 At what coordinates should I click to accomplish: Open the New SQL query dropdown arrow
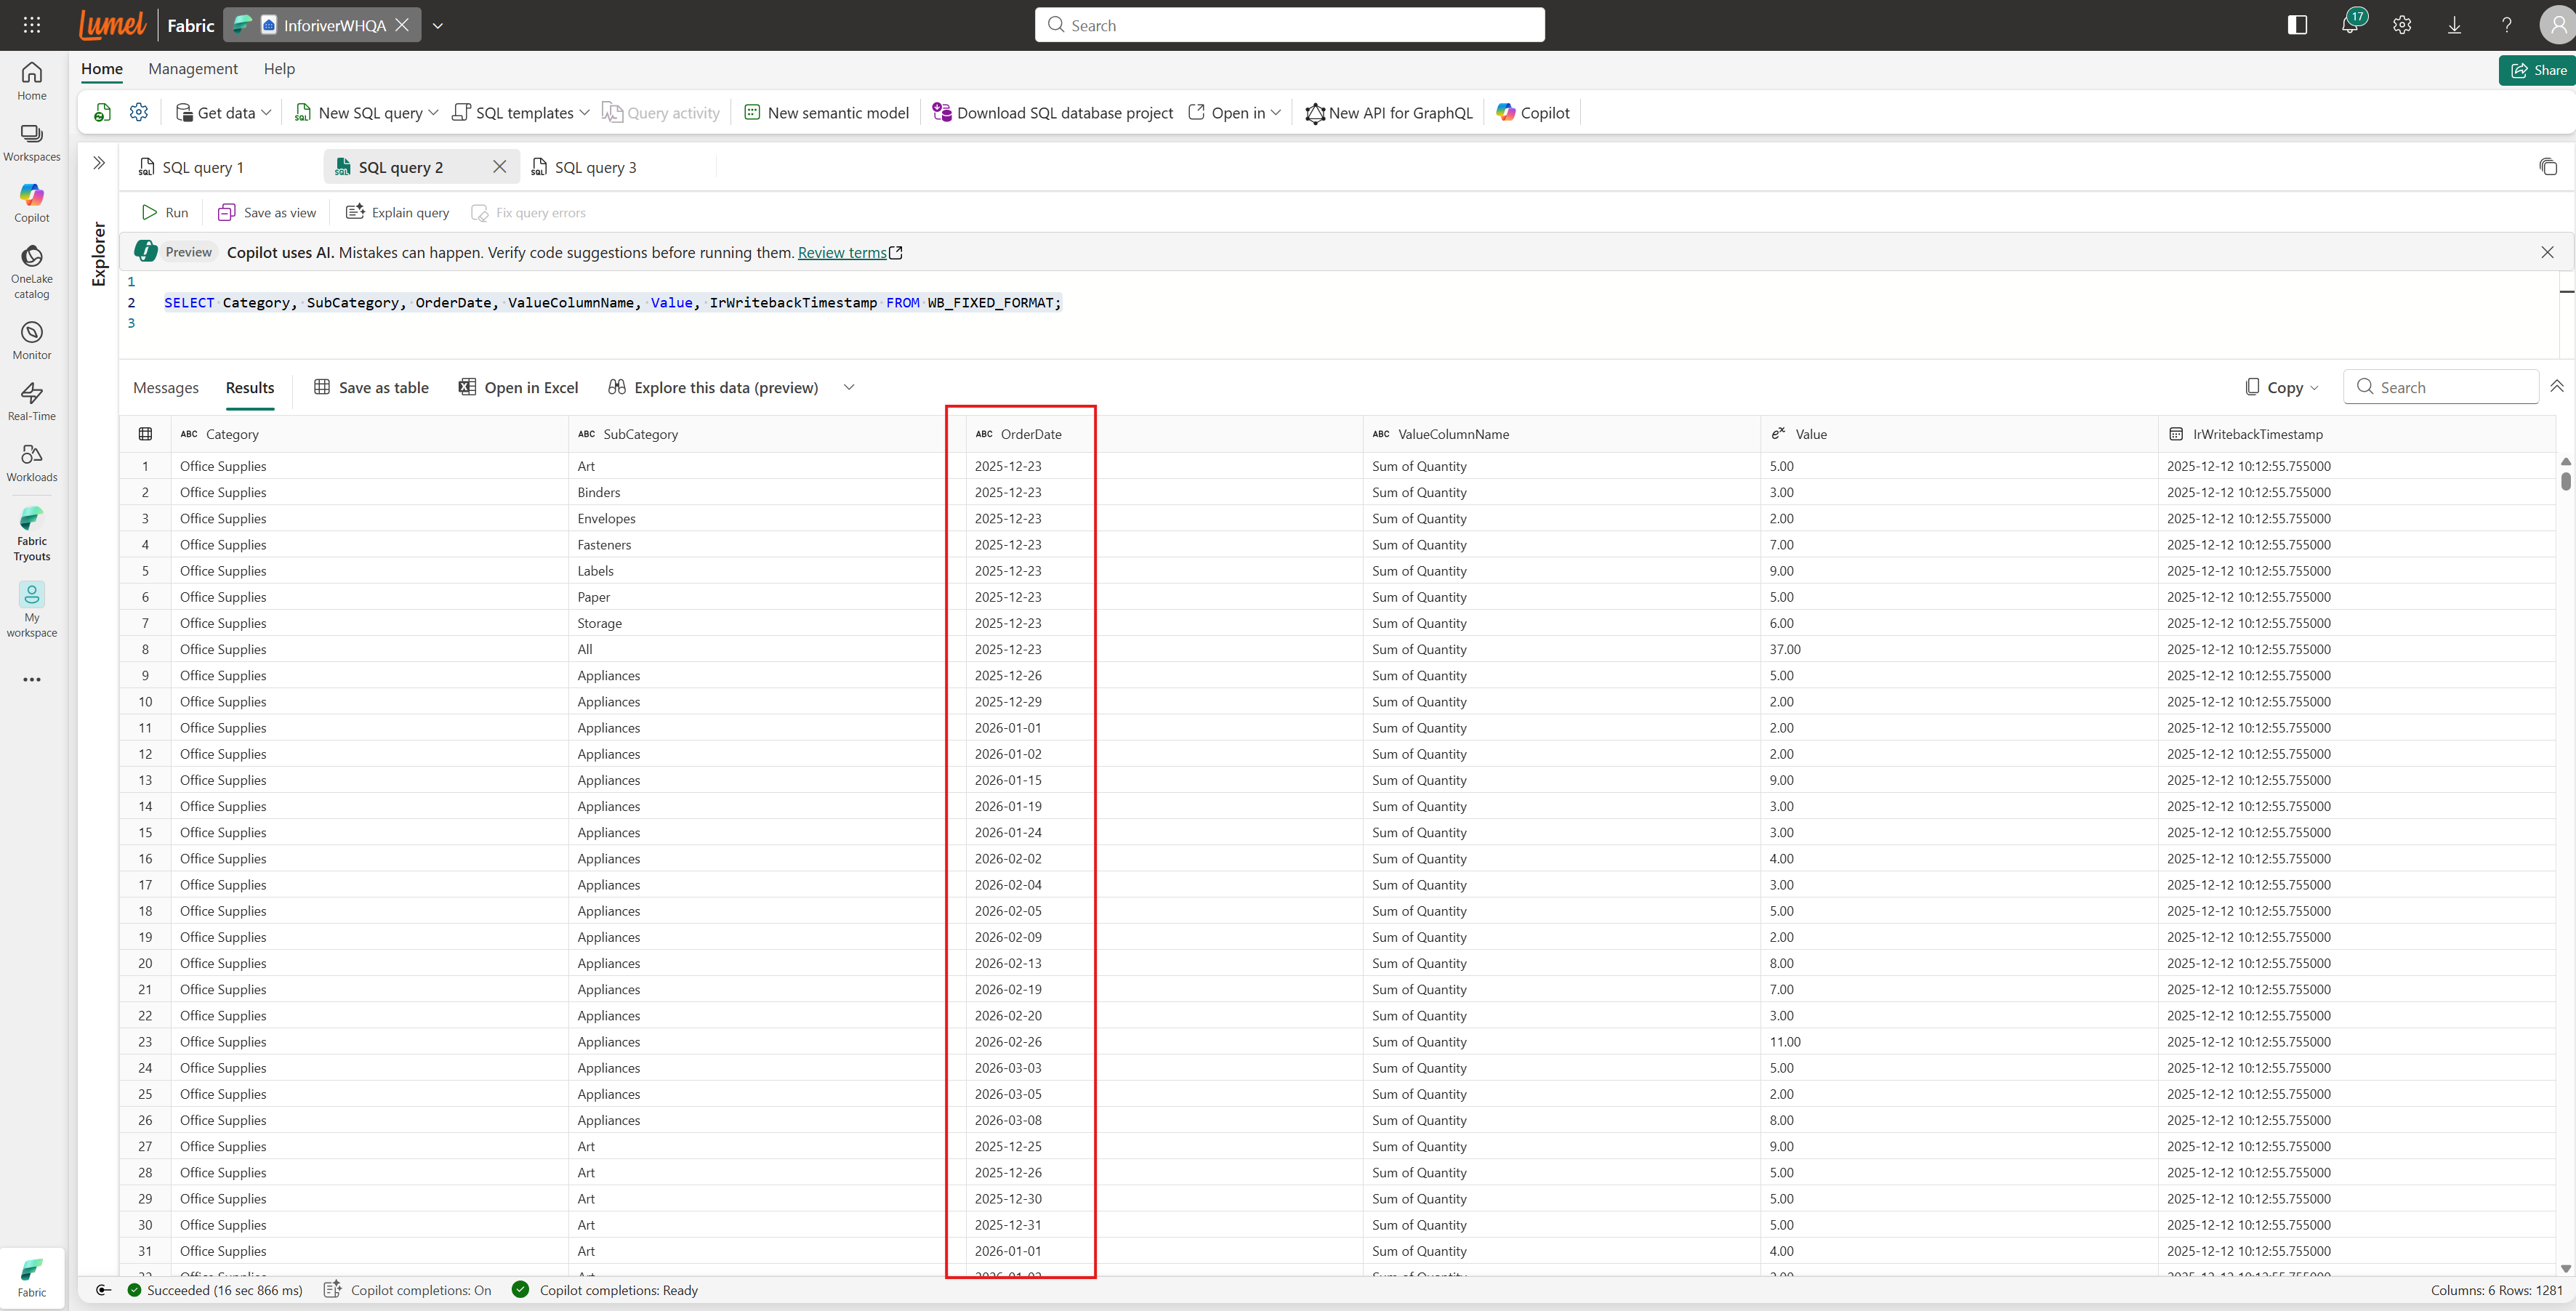pyautogui.click(x=433, y=113)
